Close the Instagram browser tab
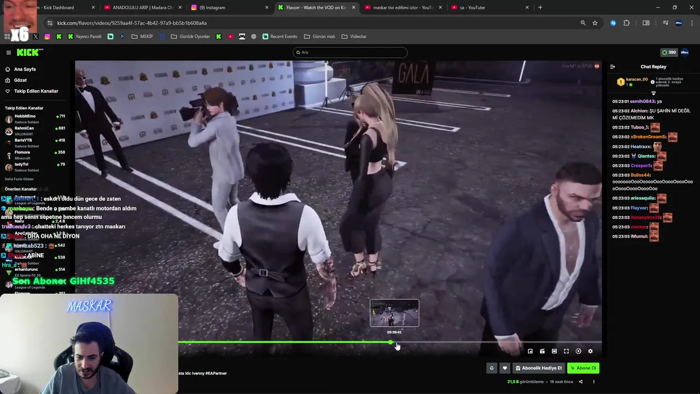 (x=267, y=8)
